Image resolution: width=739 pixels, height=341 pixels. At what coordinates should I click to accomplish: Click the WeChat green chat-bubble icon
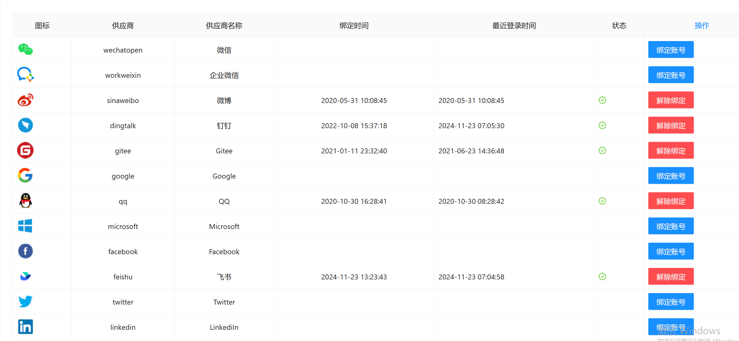pyautogui.click(x=25, y=49)
